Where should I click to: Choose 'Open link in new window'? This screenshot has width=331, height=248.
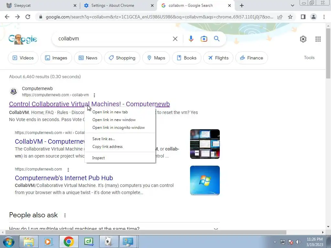click(120, 120)
